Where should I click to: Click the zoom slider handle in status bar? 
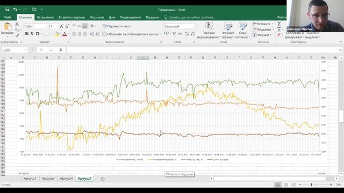[x=311, y=184]
